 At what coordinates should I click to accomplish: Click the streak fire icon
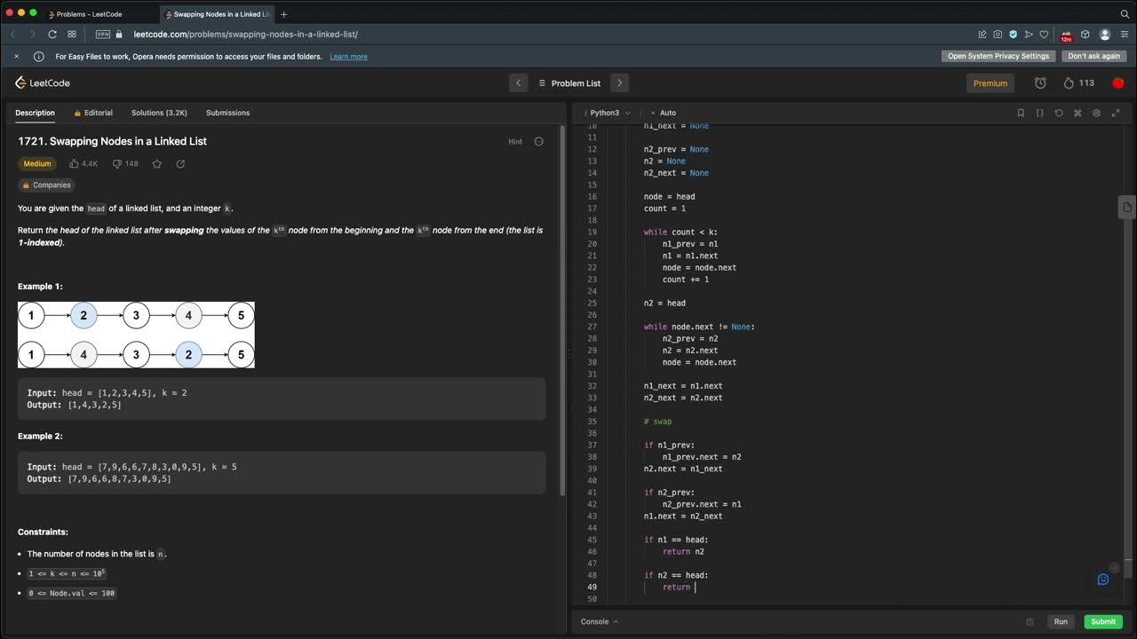(x=1069, y=83)
